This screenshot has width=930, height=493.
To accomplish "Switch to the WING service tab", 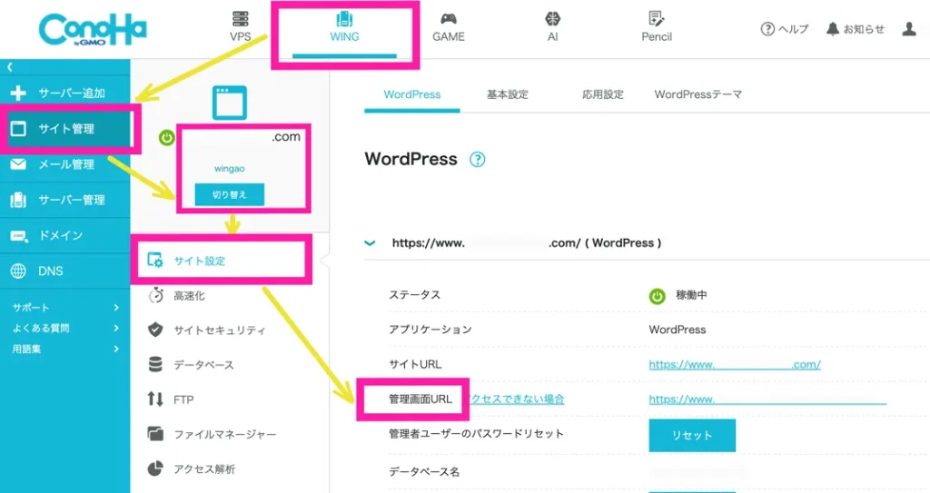I will point(344,27).
